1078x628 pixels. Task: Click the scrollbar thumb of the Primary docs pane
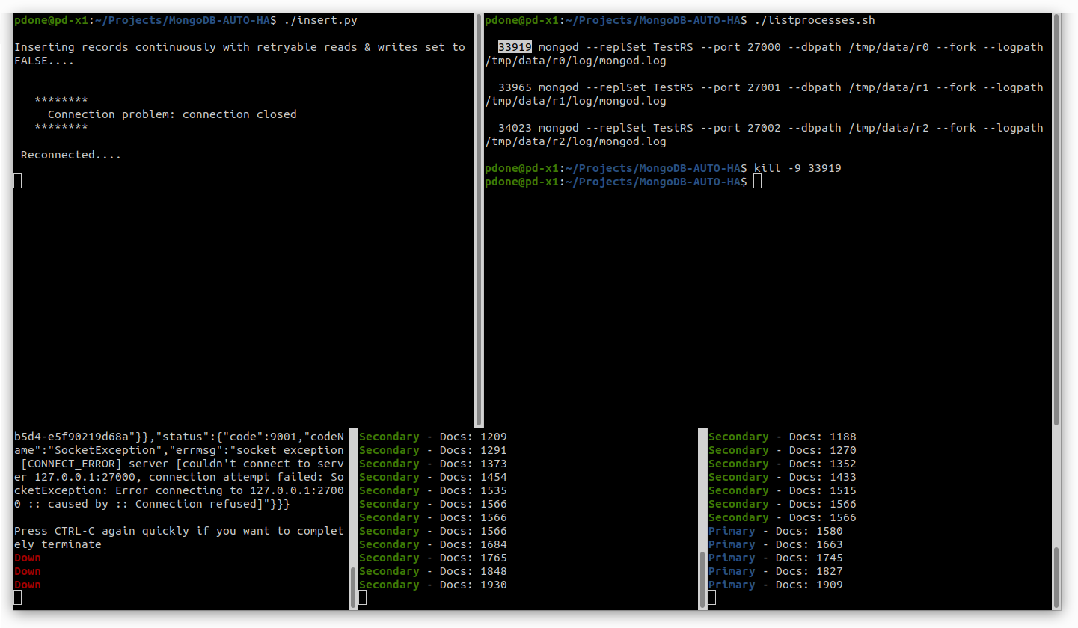coord(1056,576)
